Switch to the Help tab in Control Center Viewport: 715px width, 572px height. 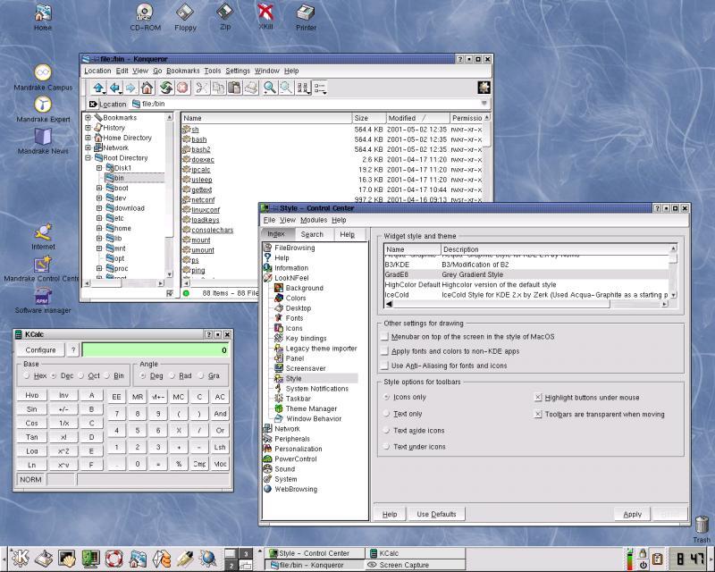(348, 234)
